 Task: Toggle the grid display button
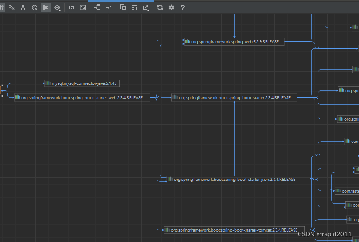point(46,7)
